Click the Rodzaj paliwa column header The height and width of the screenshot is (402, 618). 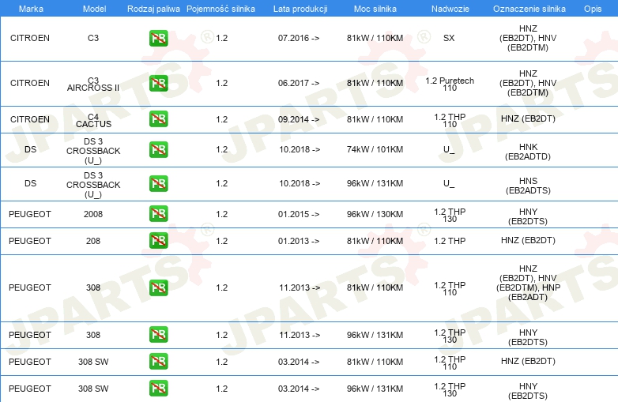click(x=153, y=8)
